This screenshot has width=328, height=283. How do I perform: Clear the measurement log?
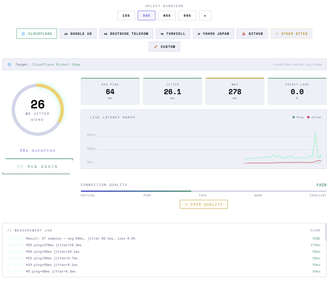coord(316,230)
